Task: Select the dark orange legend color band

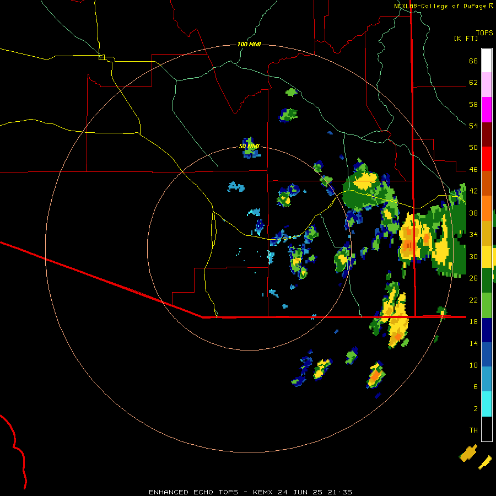Action: pyautogui.click(x=487, y=183)
